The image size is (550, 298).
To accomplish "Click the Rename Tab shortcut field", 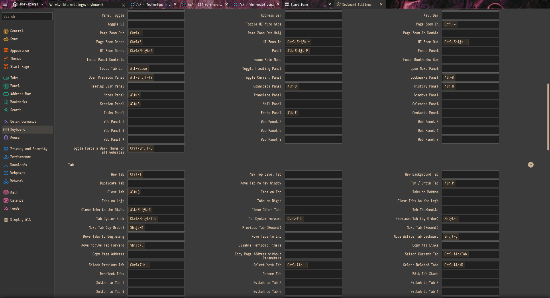I will [313, 274].
